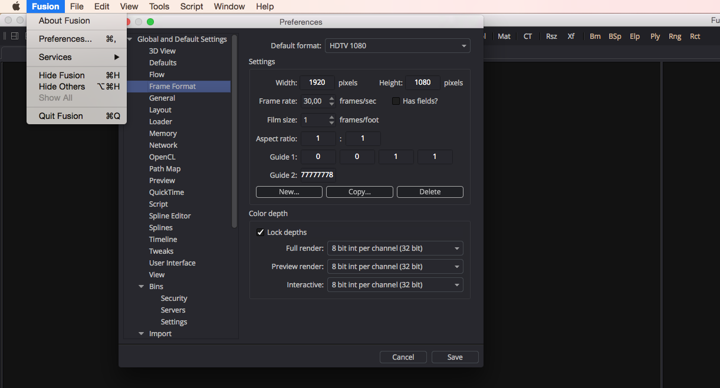This screenshot has width=720, height=388.
Task: Open the Apple menu
Action: pyautogui.click(x=16, y=6)
